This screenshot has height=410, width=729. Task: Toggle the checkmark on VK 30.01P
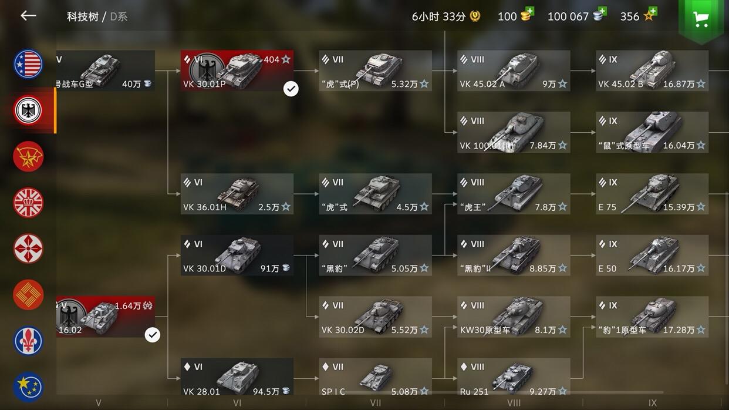pos(291,89)
